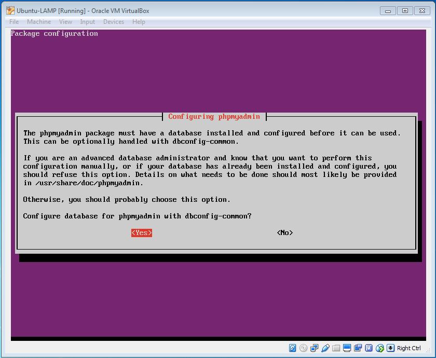The width and height of the screenshot is (436, 358).
Task: Click the VirtualBox title bar app icon
Action: 10,10
